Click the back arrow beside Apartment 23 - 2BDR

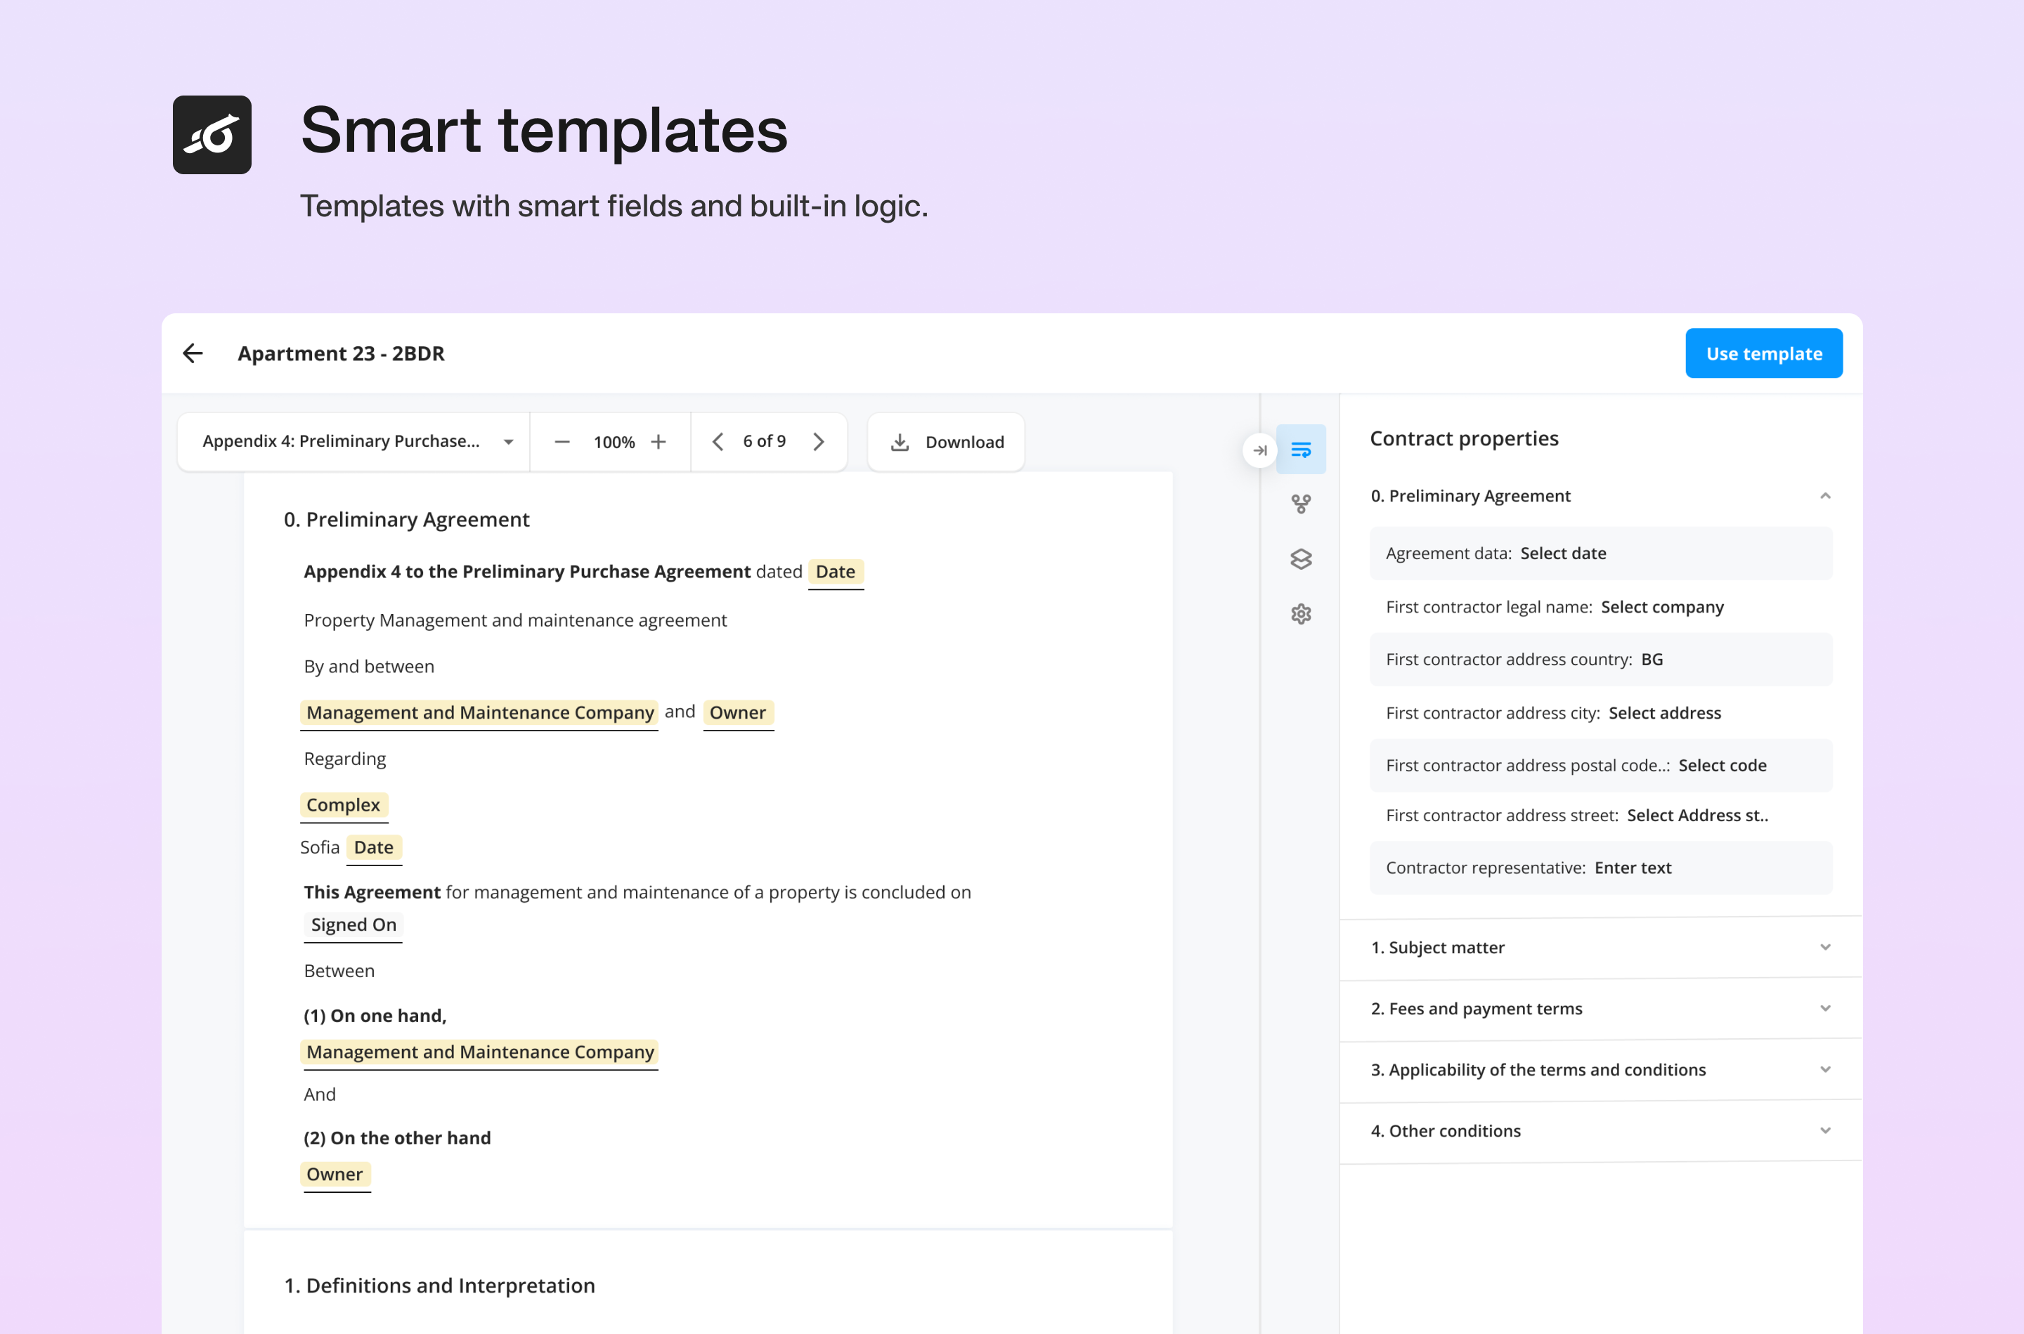click(193, 353)
